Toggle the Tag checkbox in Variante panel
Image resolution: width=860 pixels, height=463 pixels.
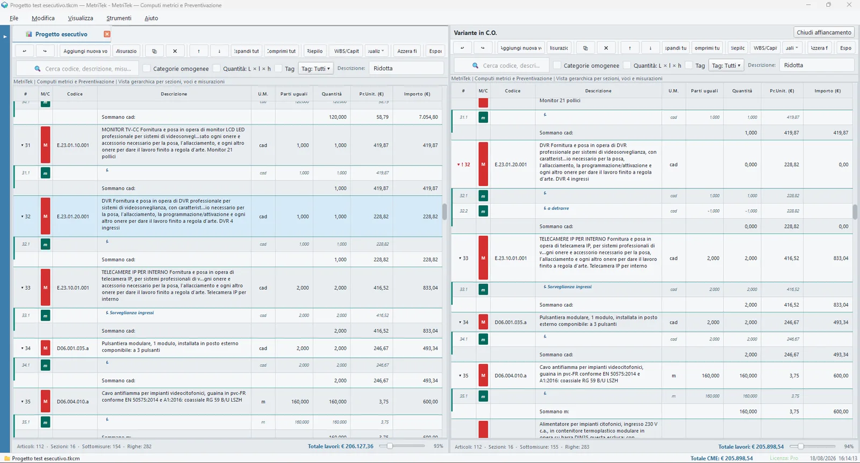tap(689, 65)
